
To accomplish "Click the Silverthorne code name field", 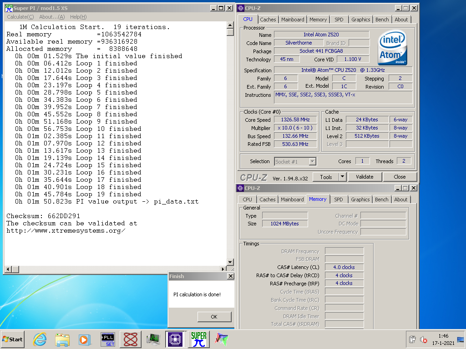I will click(299, 43).
